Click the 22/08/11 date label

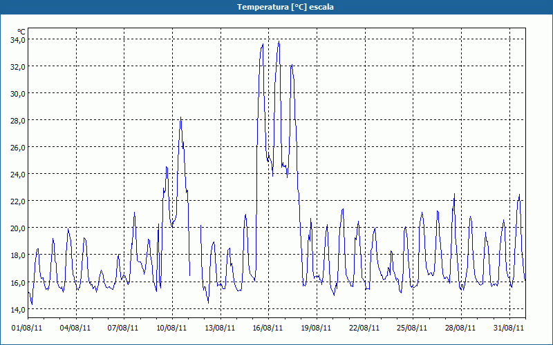click(x=364, y=328)
